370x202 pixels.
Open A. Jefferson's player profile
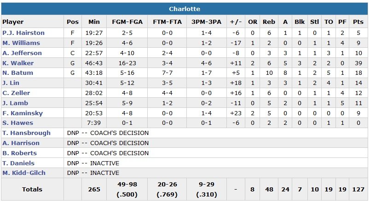(x=22, y=53)
